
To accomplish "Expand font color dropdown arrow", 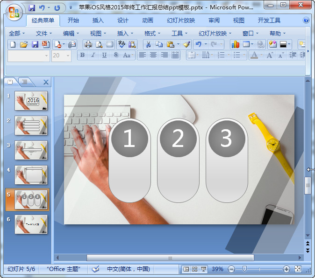I will (x=261, y=55).
